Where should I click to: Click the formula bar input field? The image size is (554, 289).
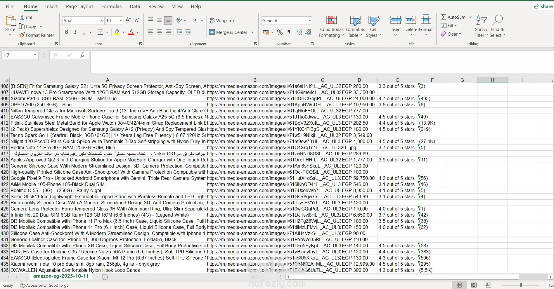(322, 62)
